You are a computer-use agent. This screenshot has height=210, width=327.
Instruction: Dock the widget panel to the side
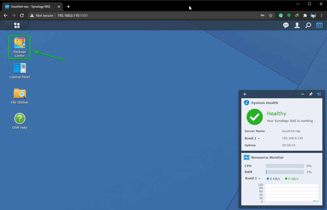click(319, 94)
